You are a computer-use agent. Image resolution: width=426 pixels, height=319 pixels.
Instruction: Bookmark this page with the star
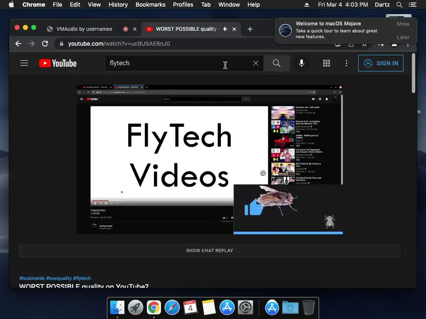pyautogui.click(x=364, y=44)
